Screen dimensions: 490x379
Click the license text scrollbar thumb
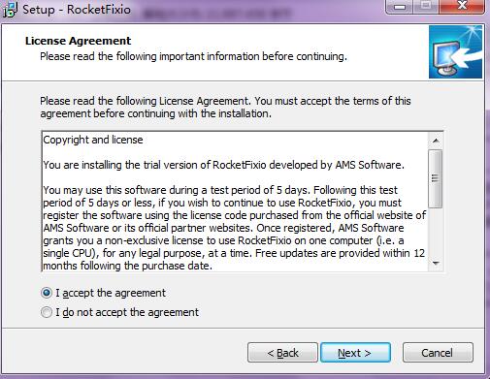(x=436, y=178)
